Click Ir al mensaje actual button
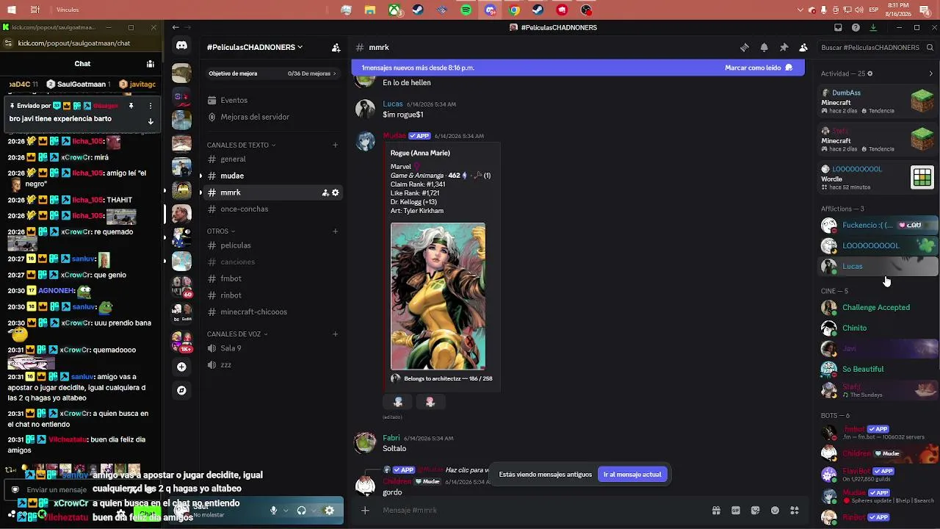The height and width of the screenshot is (529, 940). click(x=632, y=475)
